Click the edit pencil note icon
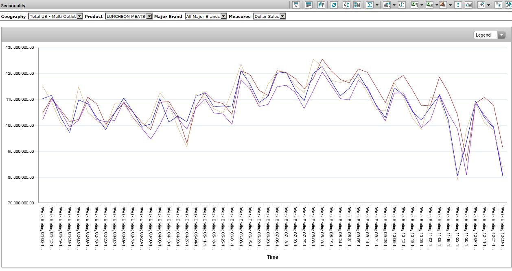Image resolution: width=512 pixels, height=271 pixels. [x=481, y=5]
